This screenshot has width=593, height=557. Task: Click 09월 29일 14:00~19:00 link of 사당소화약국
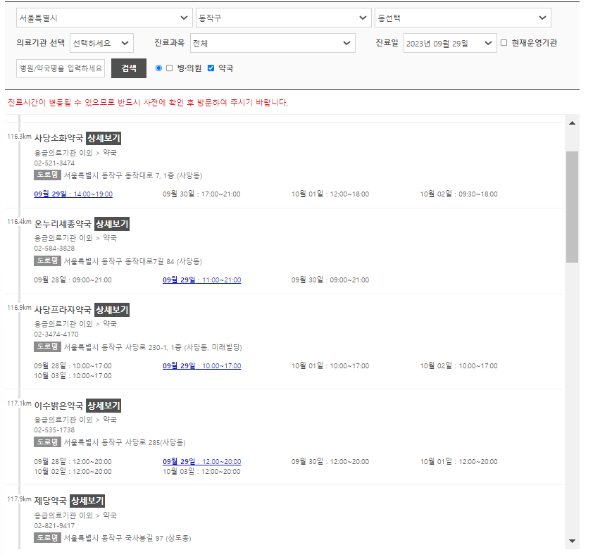73,194
